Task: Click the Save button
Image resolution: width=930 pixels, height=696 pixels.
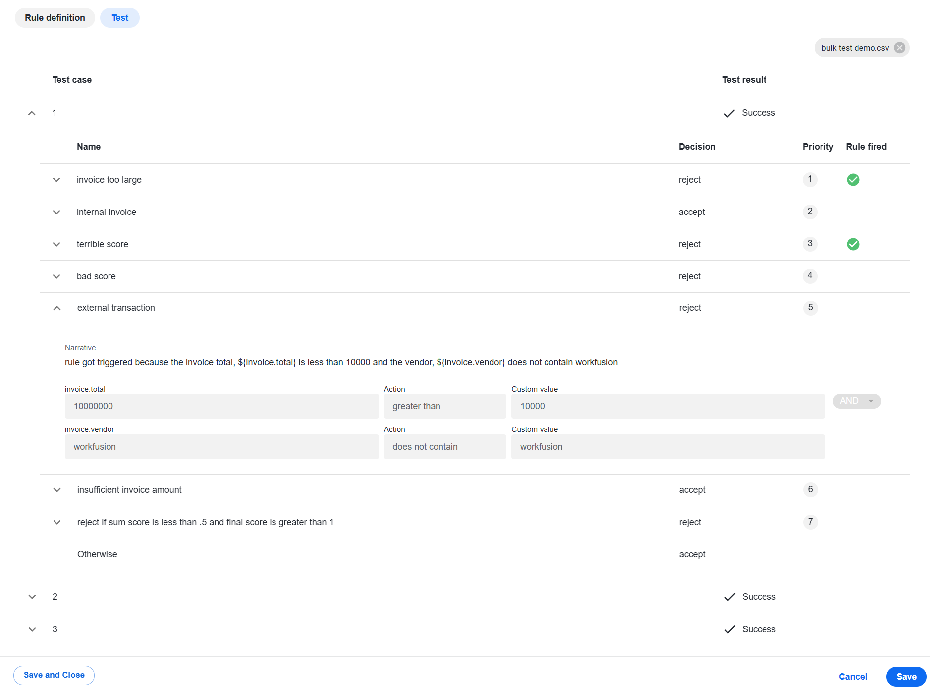Action: point(906,677)
